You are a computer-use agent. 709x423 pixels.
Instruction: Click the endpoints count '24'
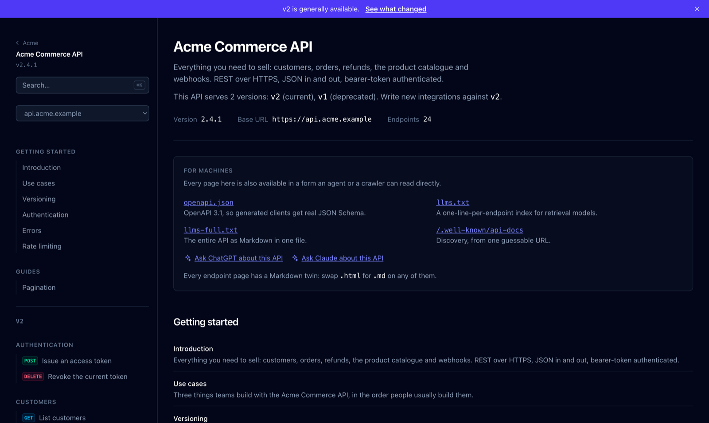click(x=427, y=119)
